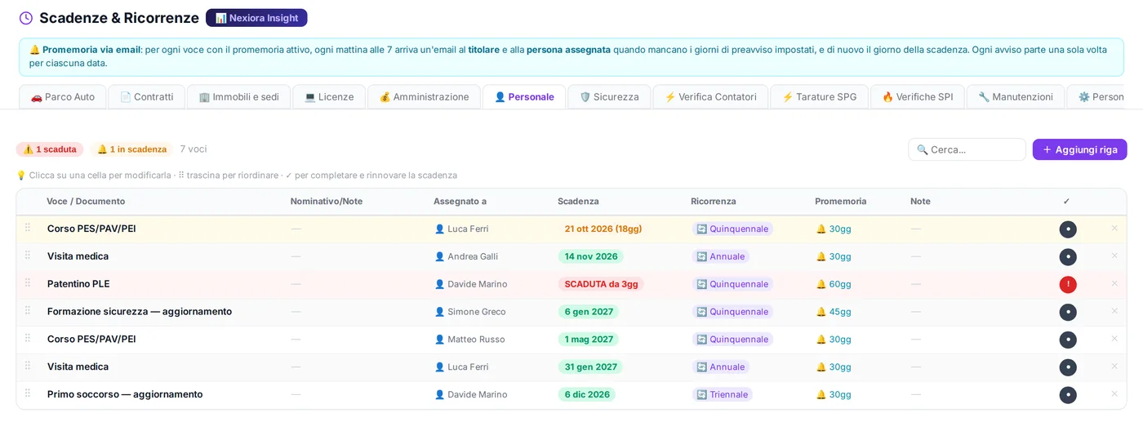
Task: Edit the 6 gen 2027 deadline cell
Action: [x=589, y=312]
